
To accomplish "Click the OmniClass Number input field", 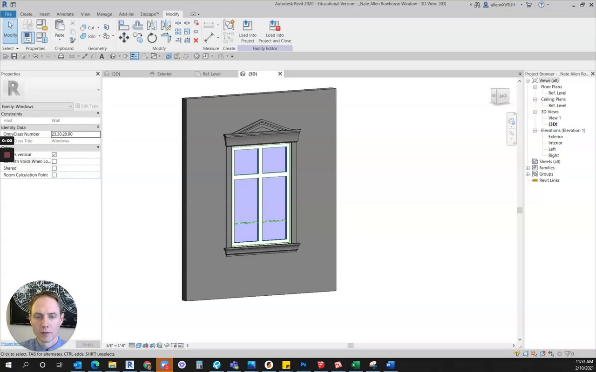I will pyautogui.click(x=75, y=134).
